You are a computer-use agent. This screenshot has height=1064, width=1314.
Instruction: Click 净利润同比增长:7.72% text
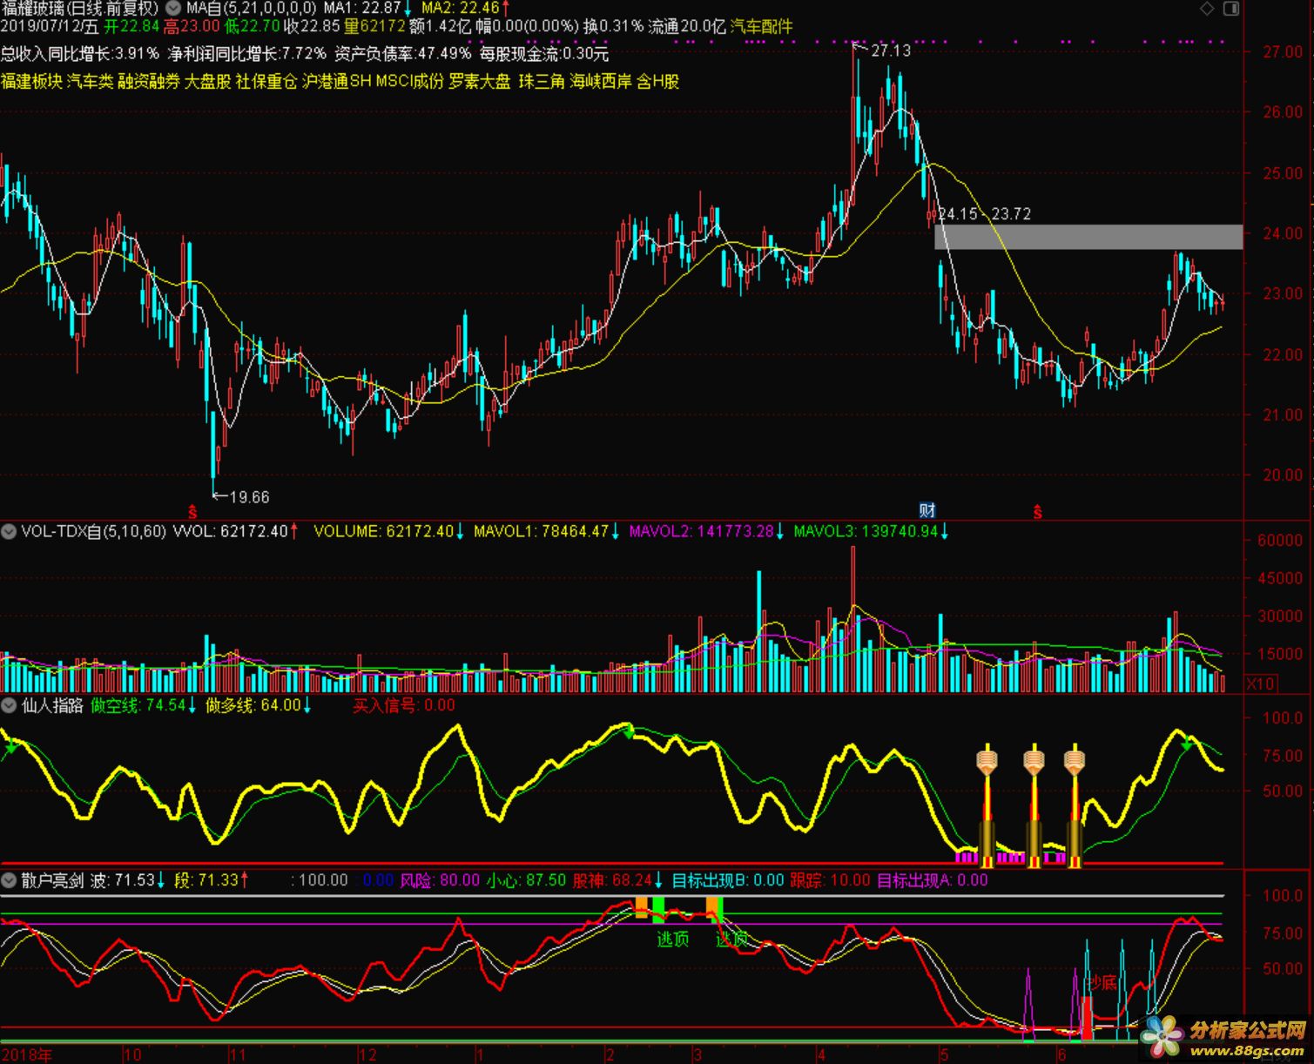coord(247,54)
